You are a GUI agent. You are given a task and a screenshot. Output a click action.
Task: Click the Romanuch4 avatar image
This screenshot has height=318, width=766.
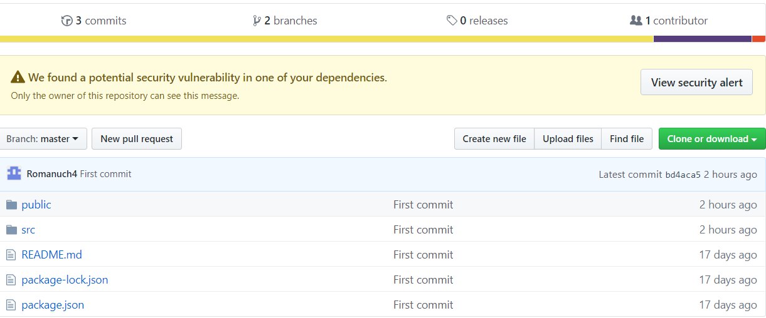point(14,173)
